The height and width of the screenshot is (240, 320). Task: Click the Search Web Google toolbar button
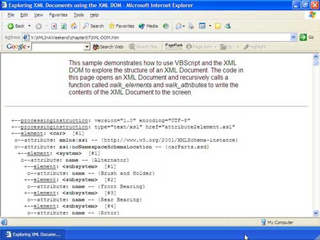(x=108, y=47)
